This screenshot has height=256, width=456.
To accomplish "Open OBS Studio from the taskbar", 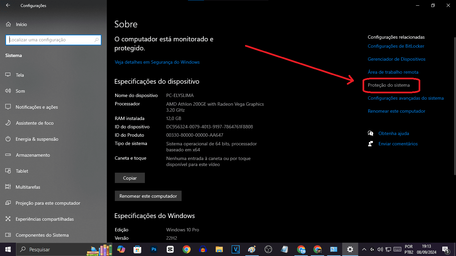I will pos(268,249).
